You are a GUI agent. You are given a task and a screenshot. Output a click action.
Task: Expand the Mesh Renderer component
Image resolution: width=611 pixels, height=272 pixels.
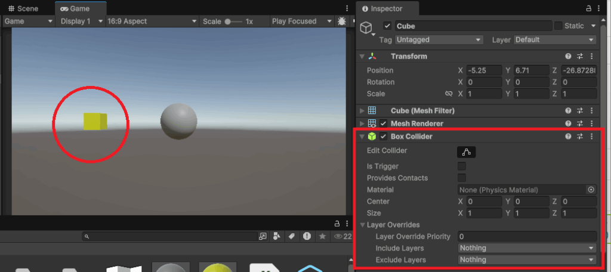click(x=362, y=123)
